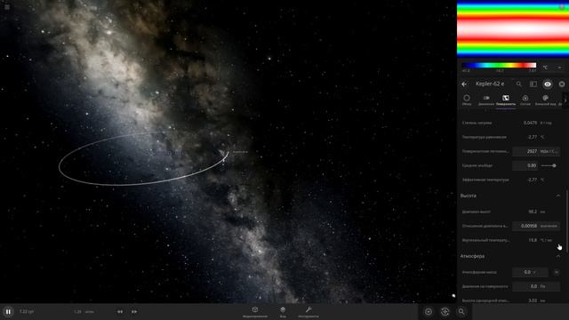Search within Kepler-62 e properties
This screenshot has width=569, height=320.
click(x=519, y=84)
